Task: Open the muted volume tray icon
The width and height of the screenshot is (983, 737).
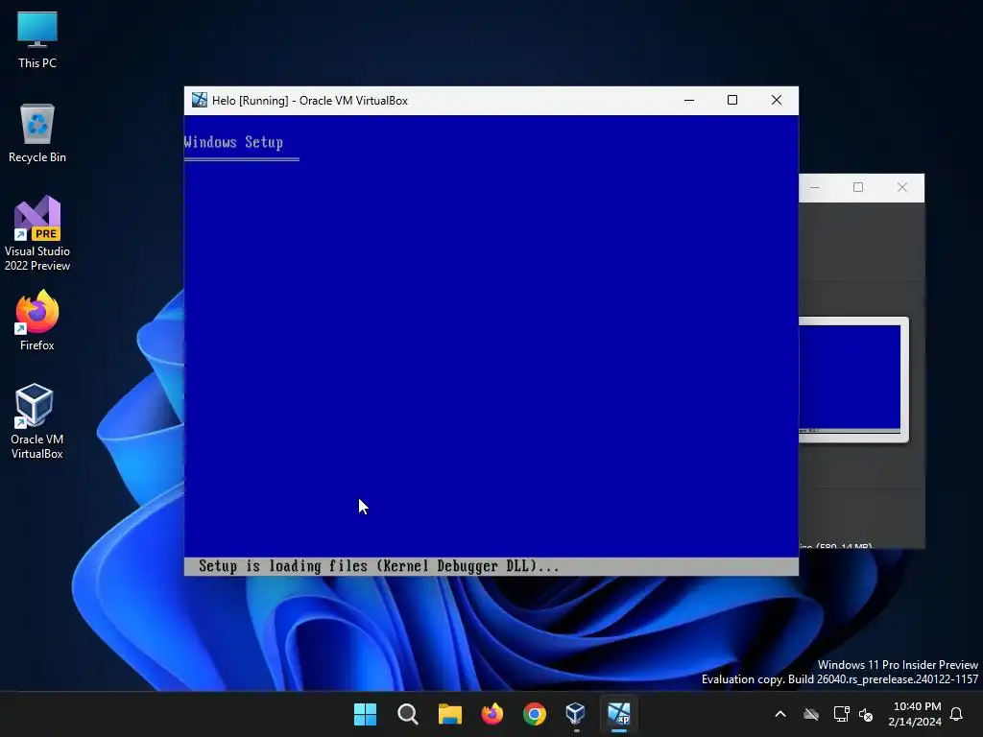Action: coord(866,714)
